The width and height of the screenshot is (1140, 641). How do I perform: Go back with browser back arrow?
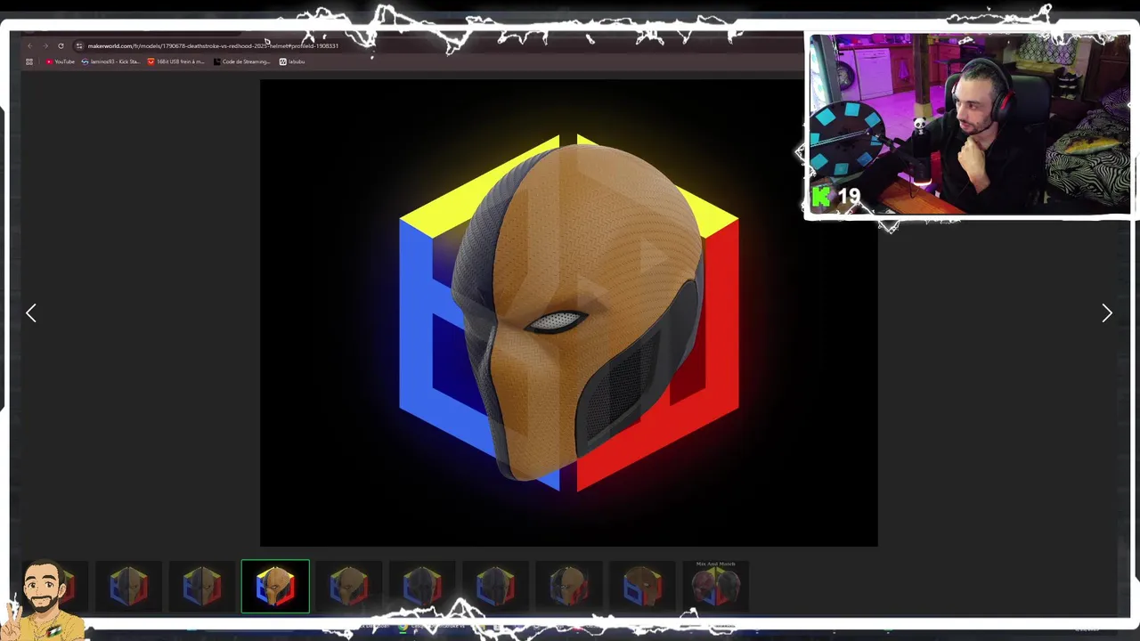(x=29, y=45)
